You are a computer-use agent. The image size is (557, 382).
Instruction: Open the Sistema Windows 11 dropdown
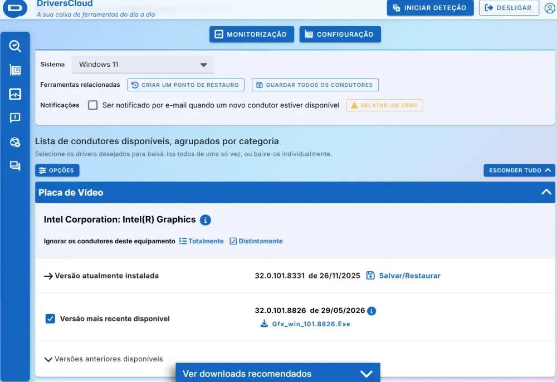pos(143,65)
